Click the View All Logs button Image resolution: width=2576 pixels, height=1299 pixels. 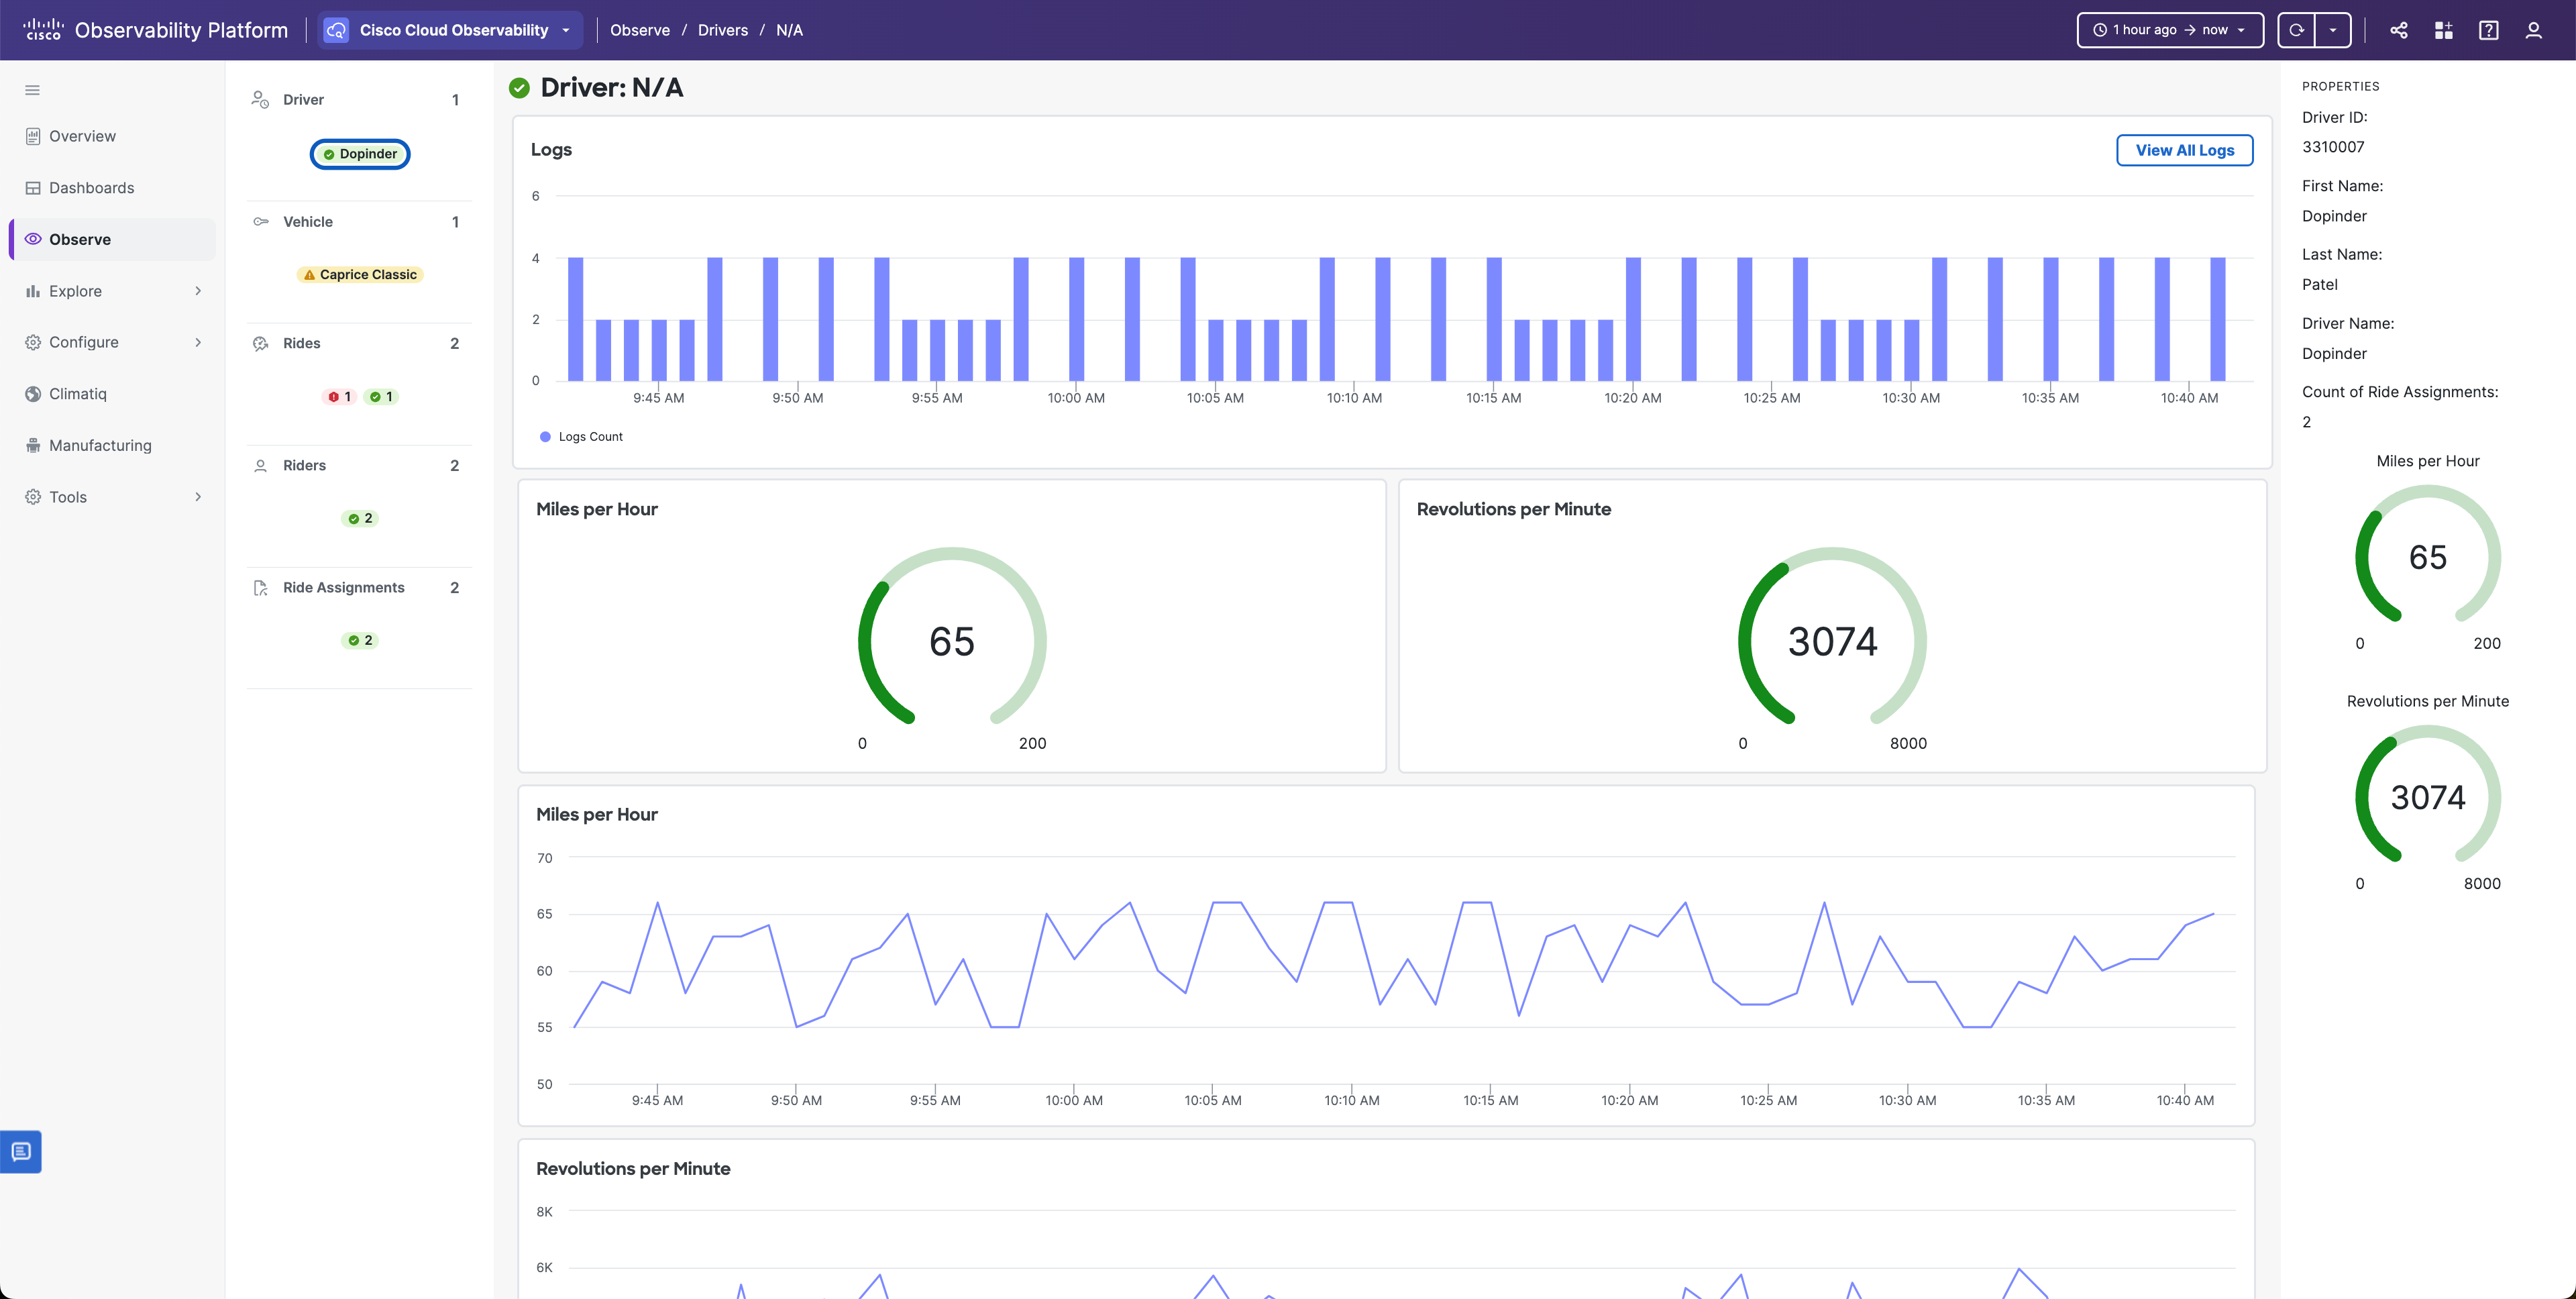(x=2184, y=150)
